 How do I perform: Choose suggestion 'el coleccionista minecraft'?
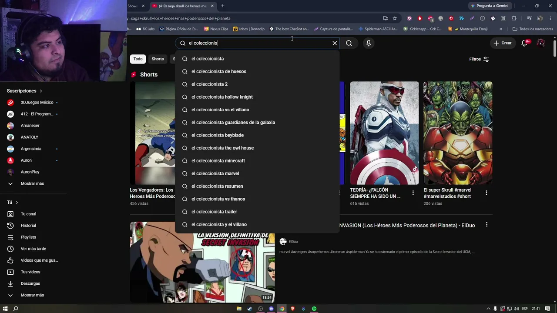coord(257,161)
